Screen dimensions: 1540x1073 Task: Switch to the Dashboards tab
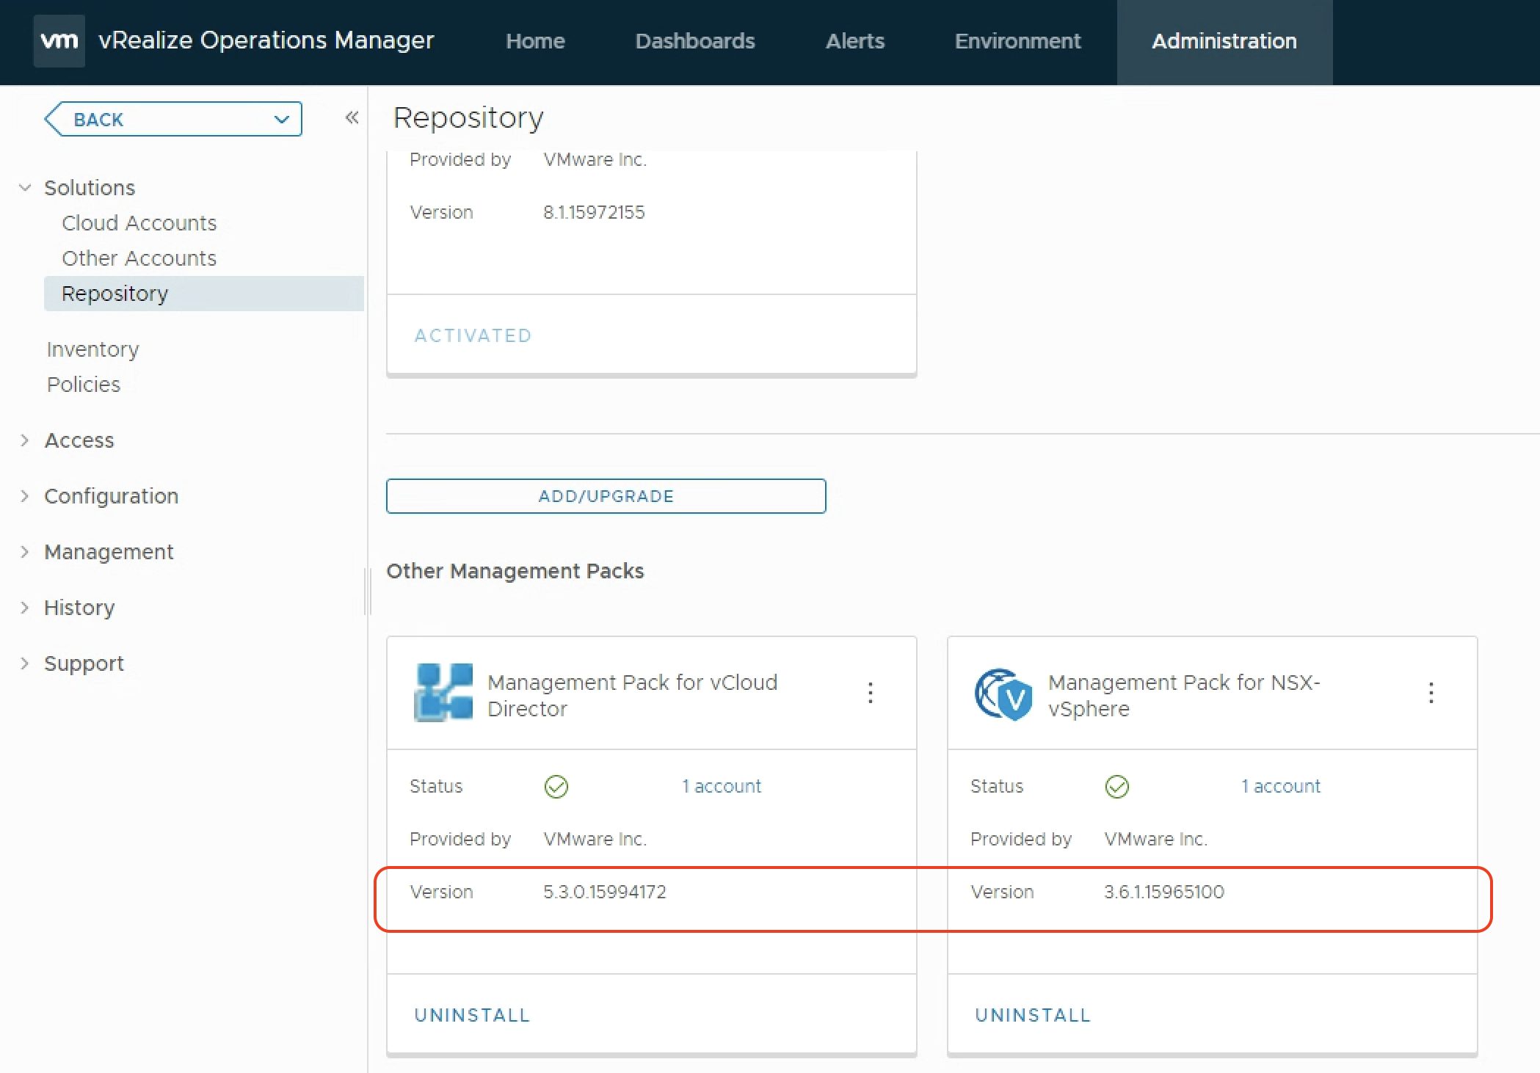(x=694, y=41)
